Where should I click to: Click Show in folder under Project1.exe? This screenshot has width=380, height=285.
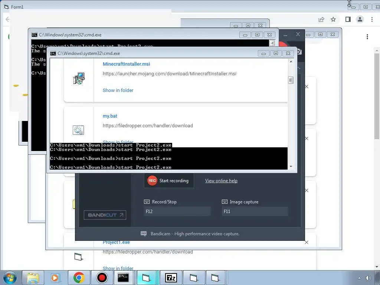[x=118, y=268]
